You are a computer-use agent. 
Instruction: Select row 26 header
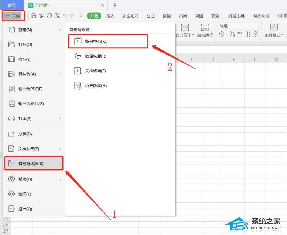pyautogui.click(x=6, y=224)
